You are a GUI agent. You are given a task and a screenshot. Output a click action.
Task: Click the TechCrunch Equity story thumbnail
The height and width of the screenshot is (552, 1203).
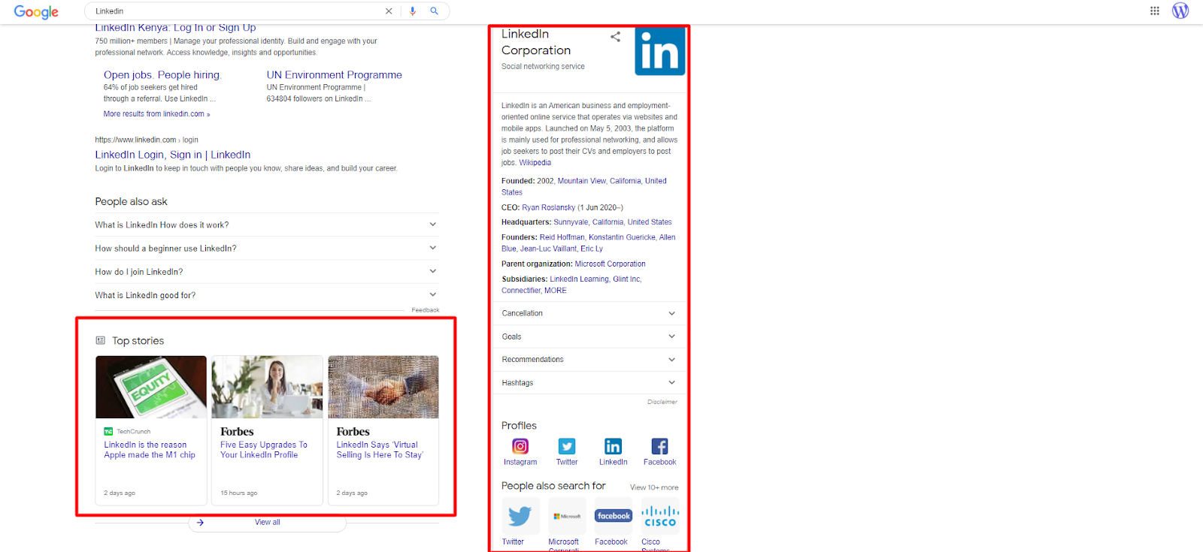click(x=151, y=387)
